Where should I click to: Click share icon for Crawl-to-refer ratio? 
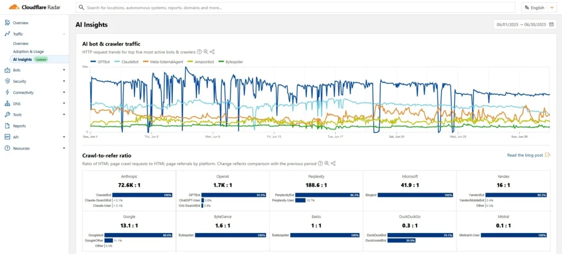(x=333, y=163)
